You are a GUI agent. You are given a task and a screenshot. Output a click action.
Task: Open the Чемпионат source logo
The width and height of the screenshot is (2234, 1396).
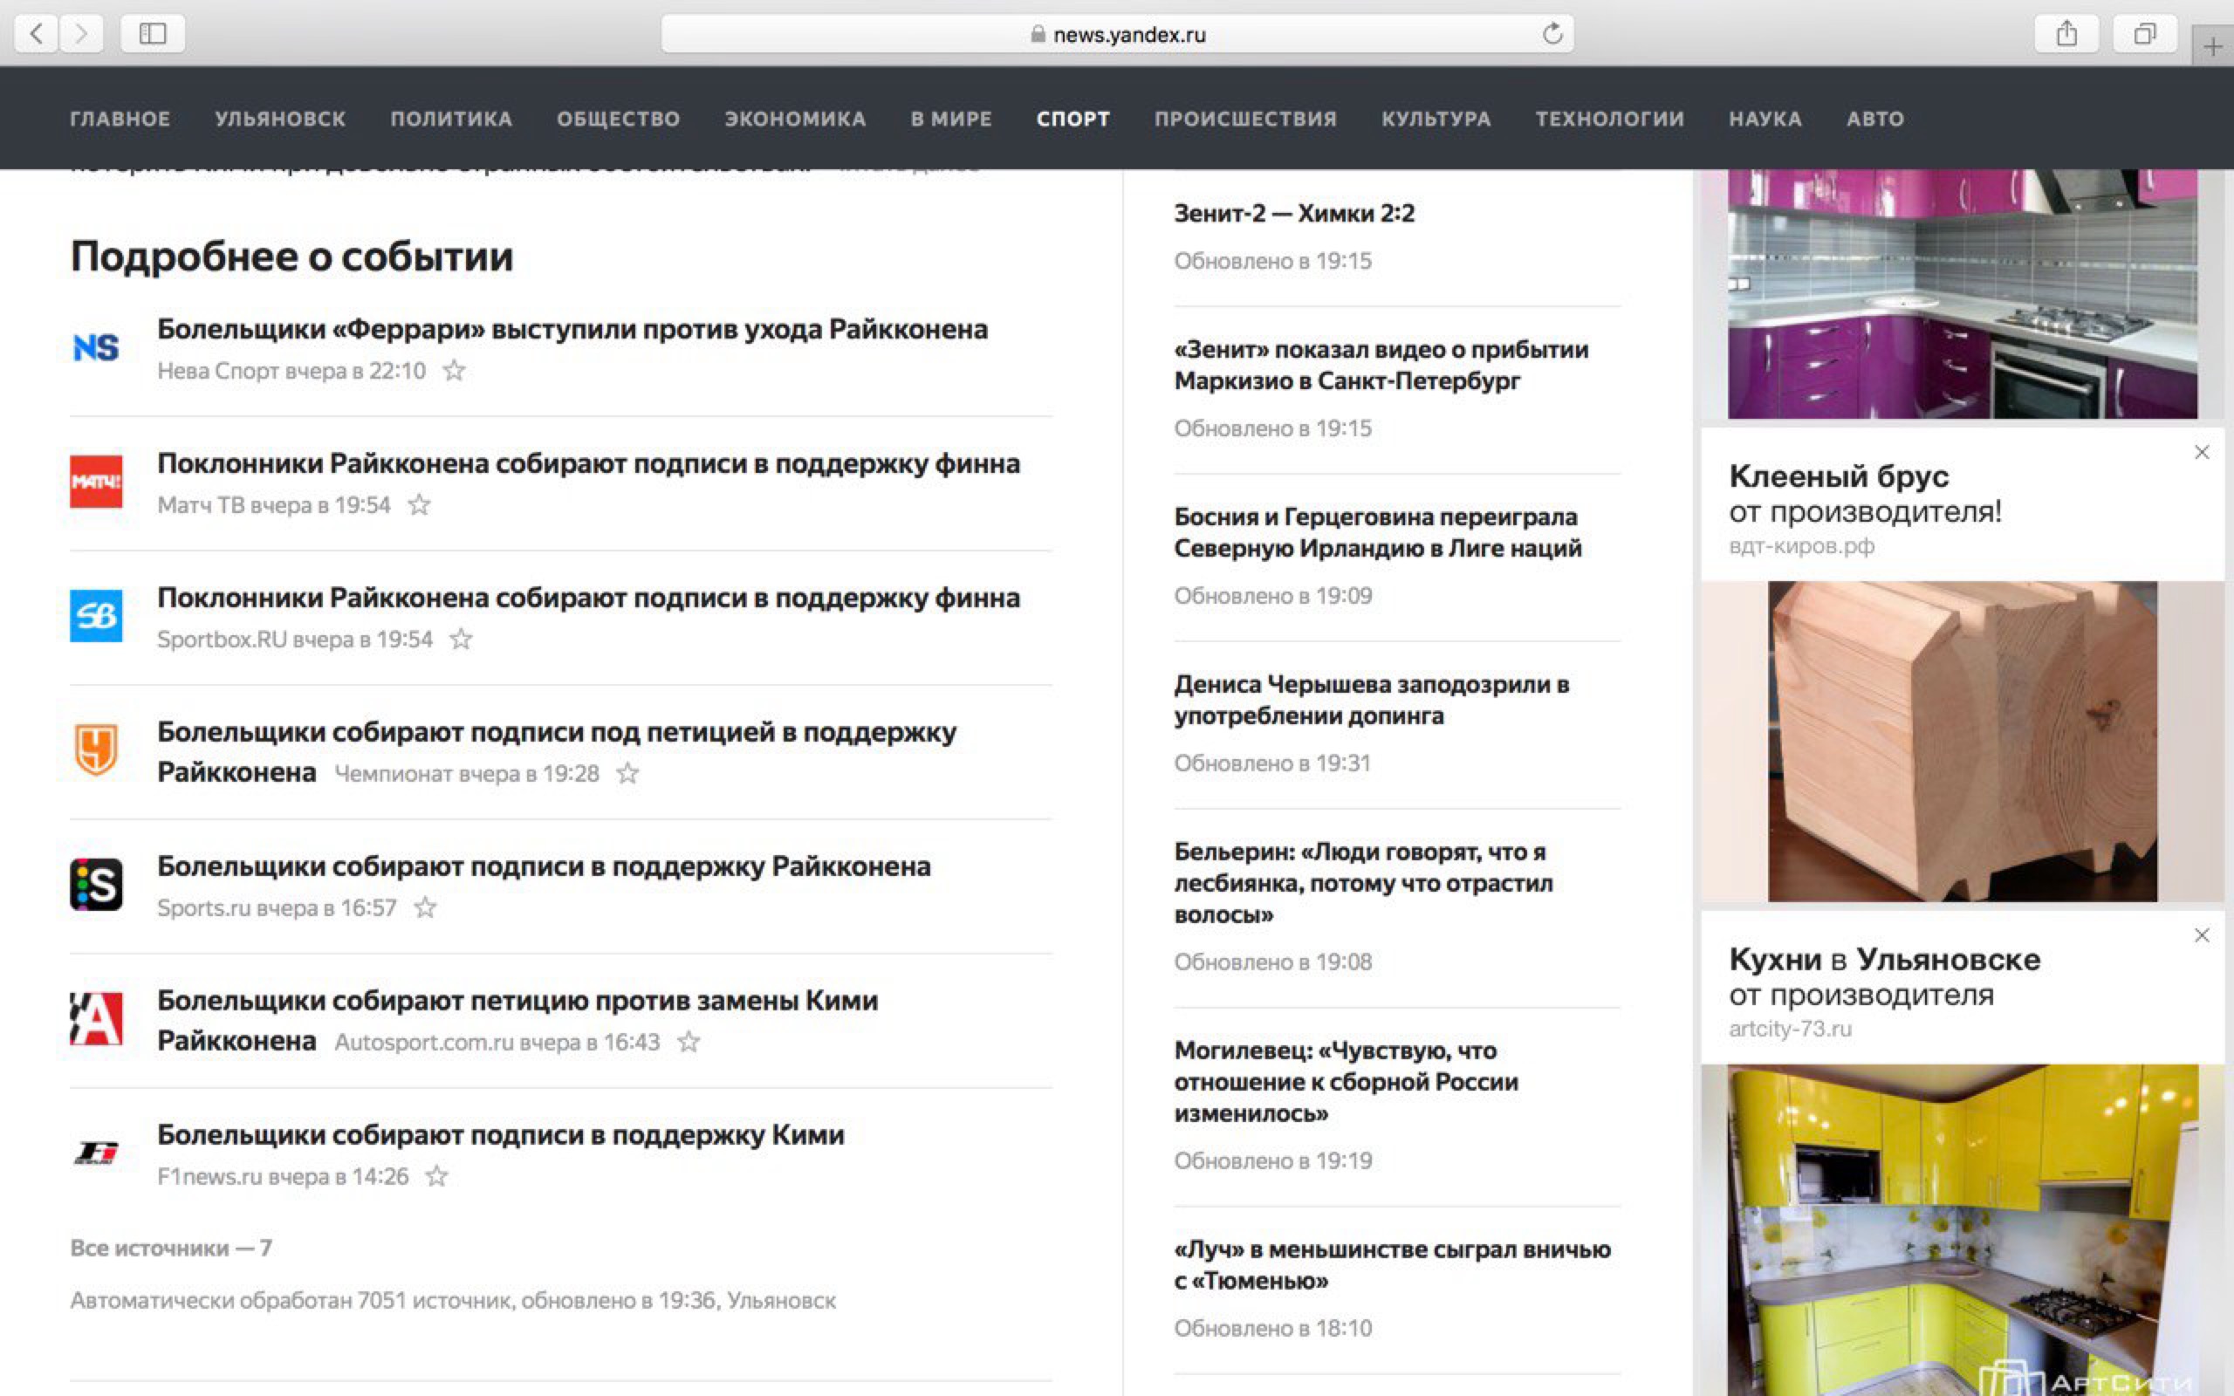(x=96, y=749)
